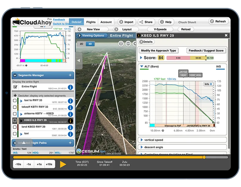Click the Declutter down-arrow icon
Screen dimensions: 241x187
[15, 95]
